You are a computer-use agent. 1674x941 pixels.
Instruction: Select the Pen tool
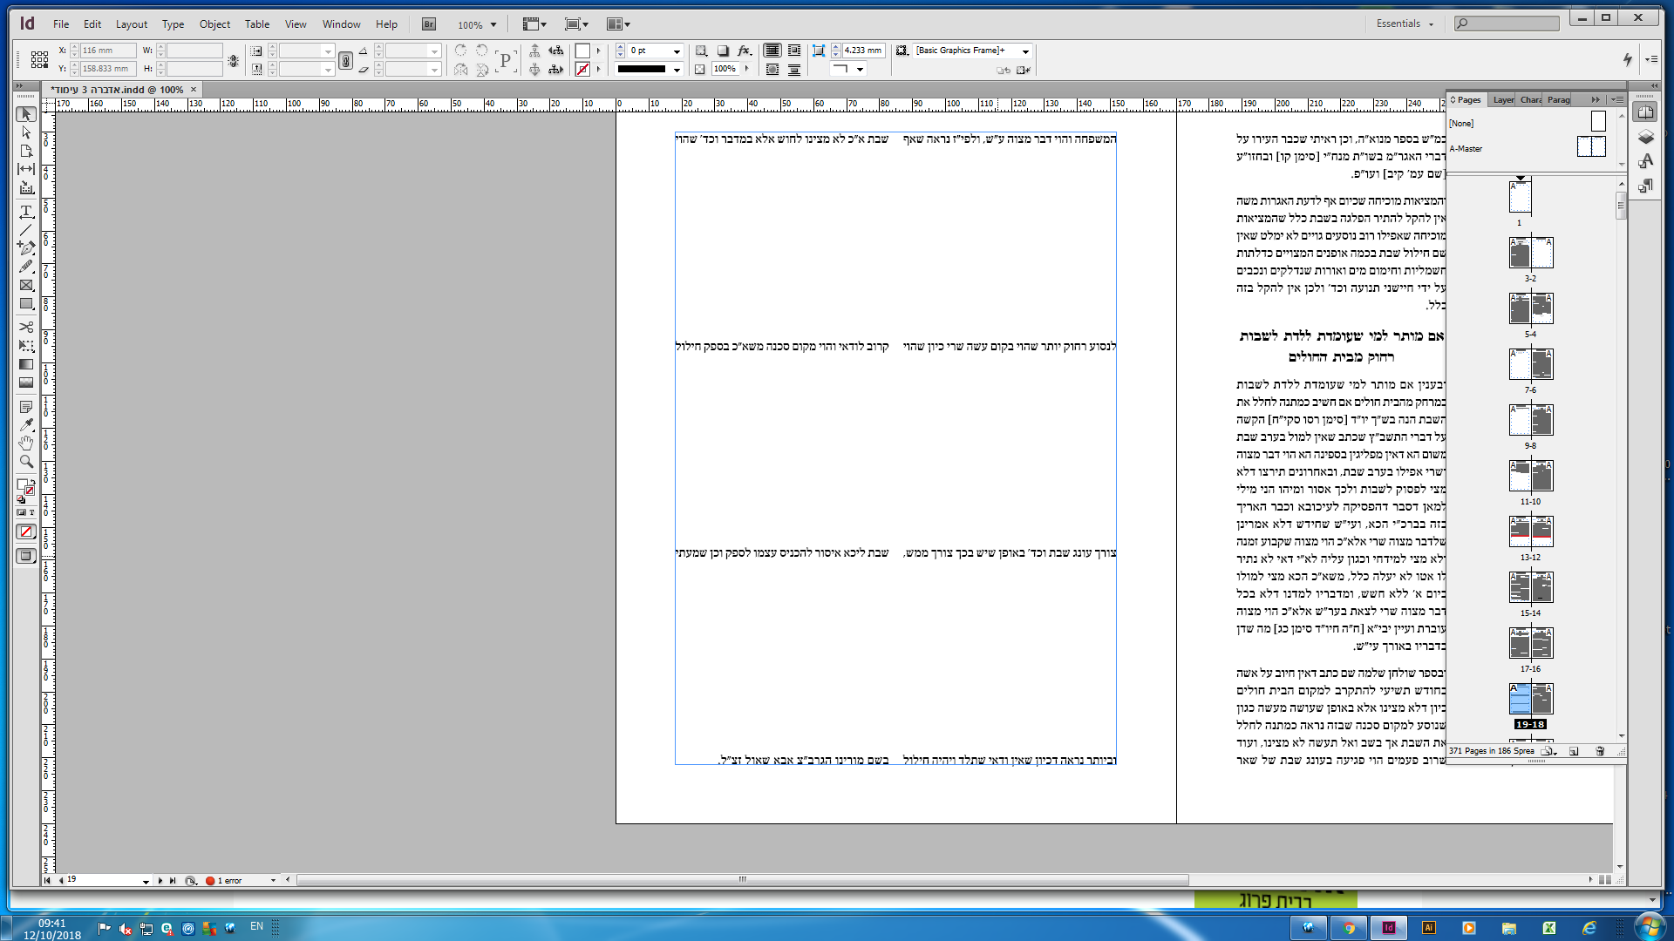[26, 248]
